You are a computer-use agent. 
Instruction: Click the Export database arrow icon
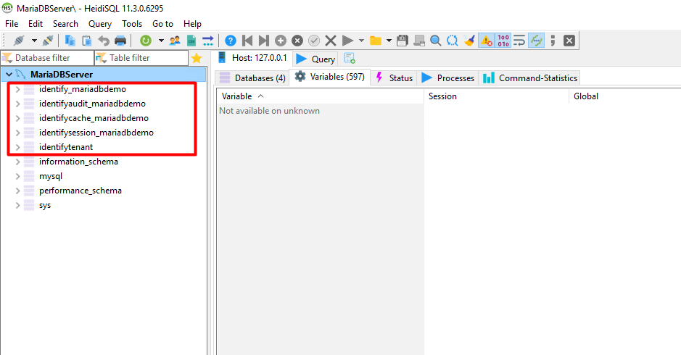tap(208, 41)
